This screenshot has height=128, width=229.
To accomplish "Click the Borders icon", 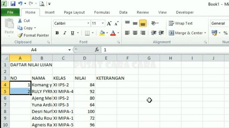I will click(87, 33).
